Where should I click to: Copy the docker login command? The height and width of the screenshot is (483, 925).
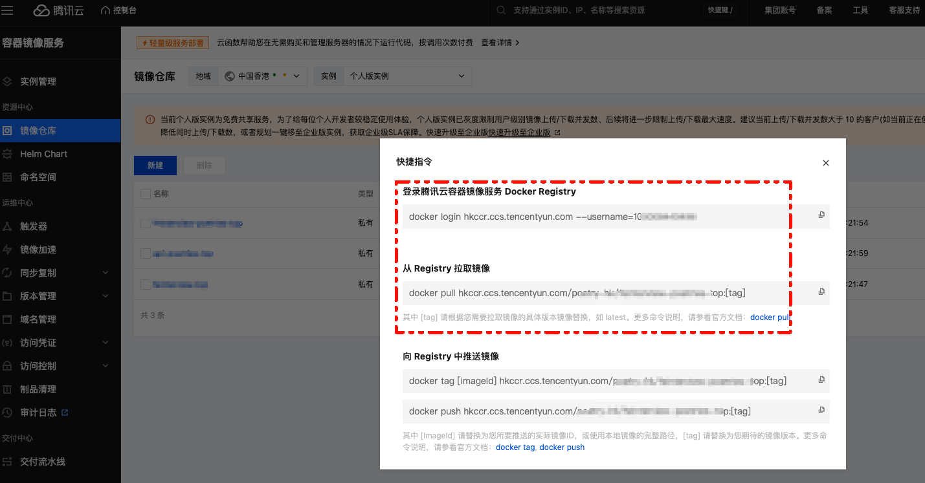821,215
